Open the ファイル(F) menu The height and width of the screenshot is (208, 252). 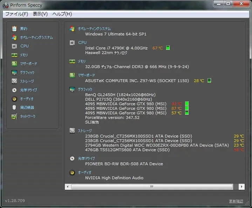(x=17, y=14)
